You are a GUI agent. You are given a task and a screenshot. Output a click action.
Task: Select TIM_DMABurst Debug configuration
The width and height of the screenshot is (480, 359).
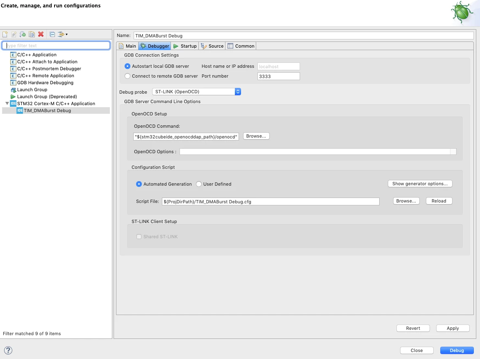coord(48,111)
